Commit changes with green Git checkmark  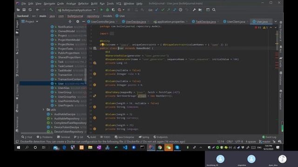(163, 10)
